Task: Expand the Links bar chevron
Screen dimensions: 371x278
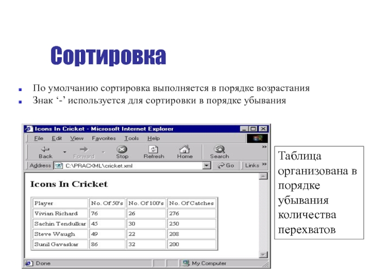Action: pyautogui.click(x=264, y=164)
